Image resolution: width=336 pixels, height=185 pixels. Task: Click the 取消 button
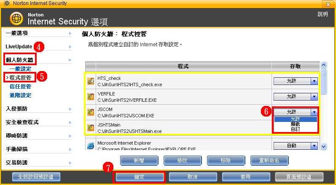[x=193, y=177]
